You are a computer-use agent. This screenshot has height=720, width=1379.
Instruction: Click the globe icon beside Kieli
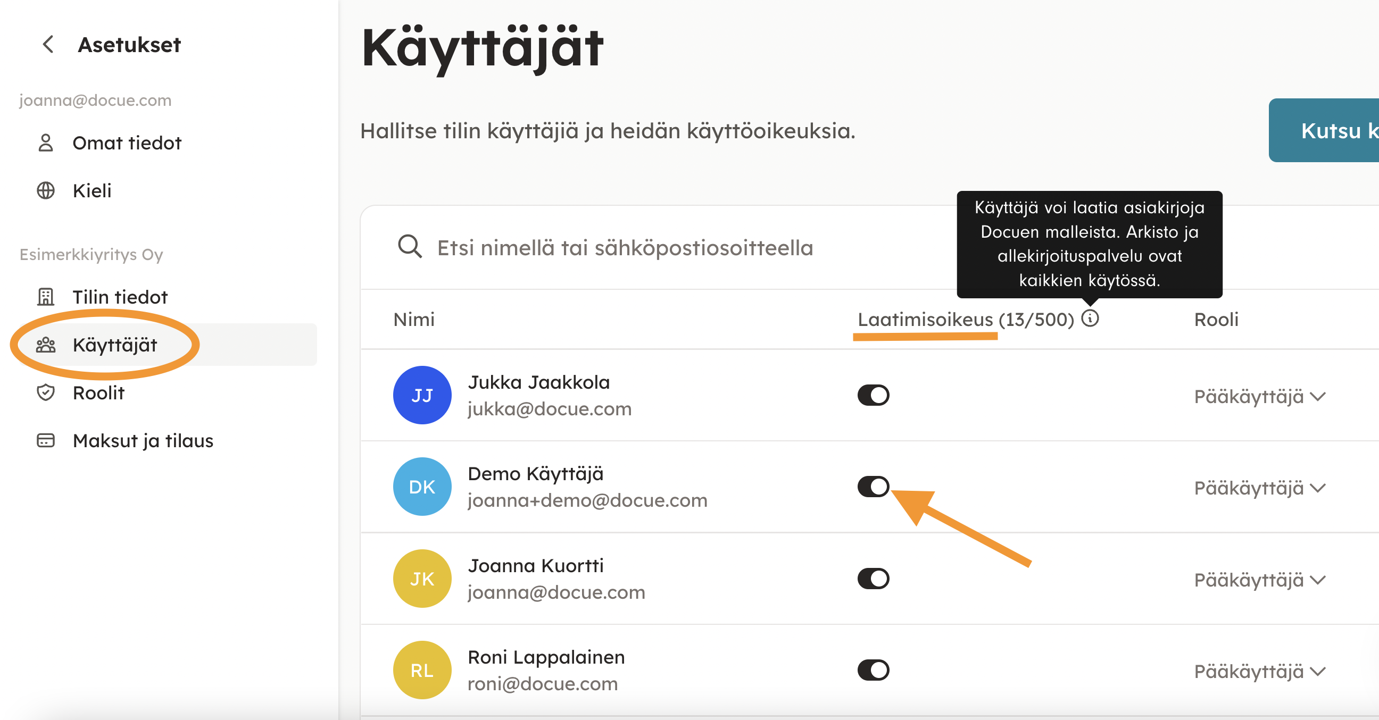[46, 190]
